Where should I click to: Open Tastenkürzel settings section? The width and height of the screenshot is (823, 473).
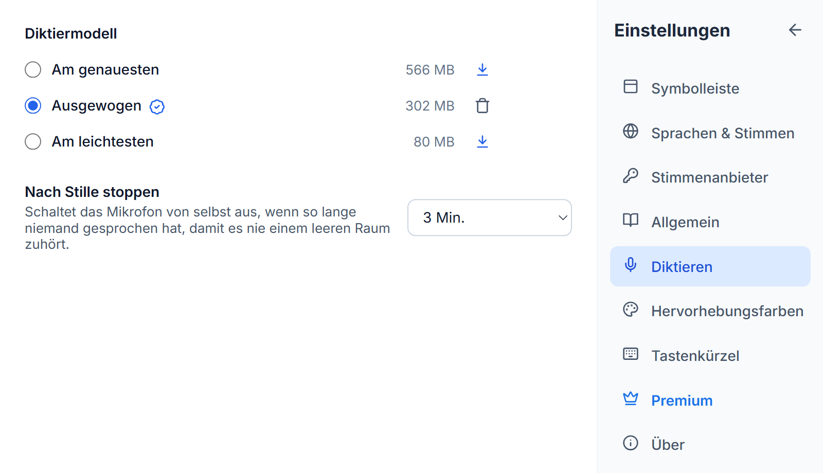pyautogui.click(x=710, y=356)
